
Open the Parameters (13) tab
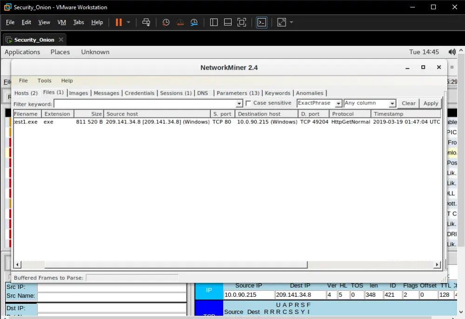(x=238, y=93)
